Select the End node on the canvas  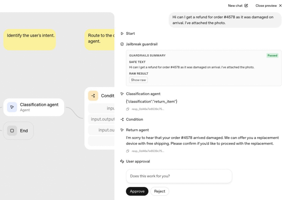(18, 131)
